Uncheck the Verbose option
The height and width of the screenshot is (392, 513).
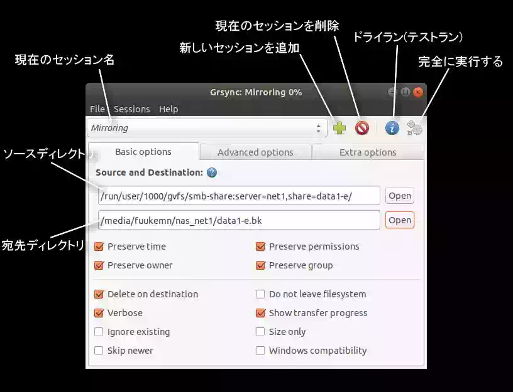click(x=99, y=313)
